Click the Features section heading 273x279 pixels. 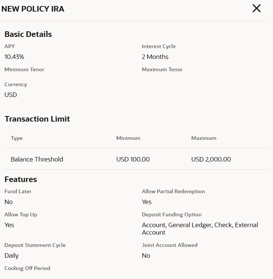pyautogui.click(x=21, y=179)
